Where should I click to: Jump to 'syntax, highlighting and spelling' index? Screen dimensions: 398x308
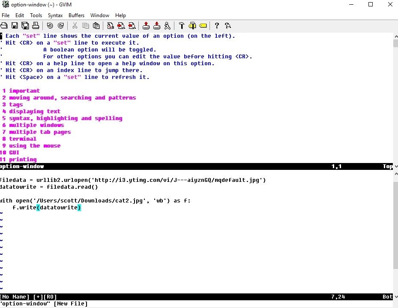(62, 118)
